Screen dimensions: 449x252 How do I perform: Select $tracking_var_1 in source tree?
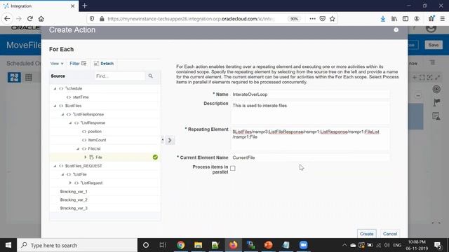pos(74,191)
